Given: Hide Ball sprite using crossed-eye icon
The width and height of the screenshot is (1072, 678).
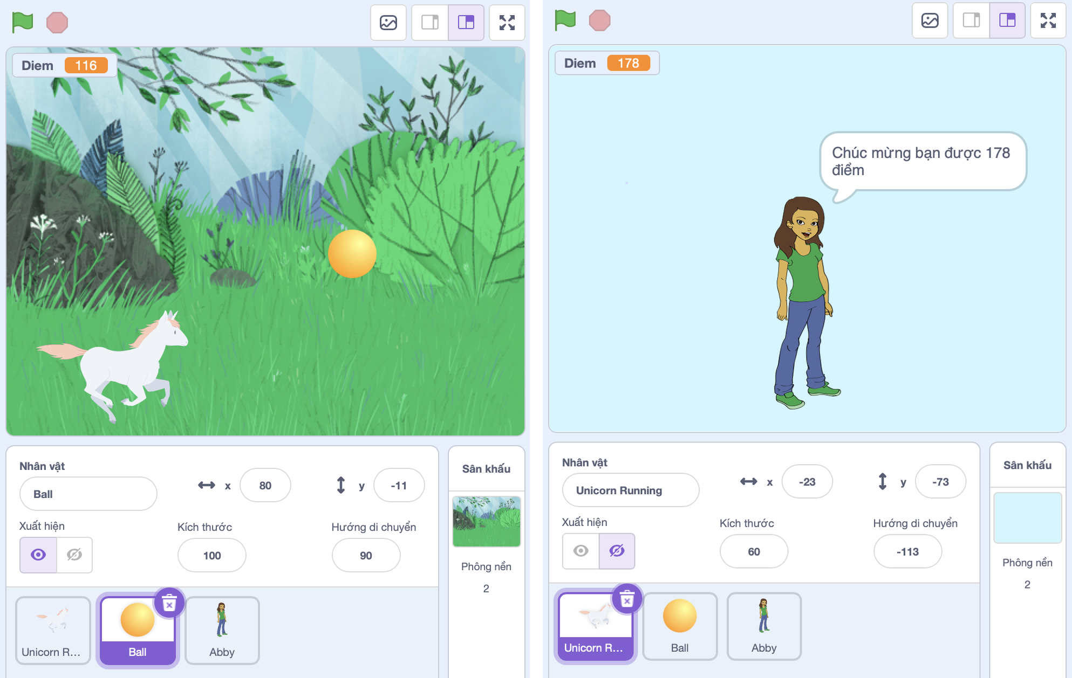Looking at the screenshot, I should coord(74,555).
